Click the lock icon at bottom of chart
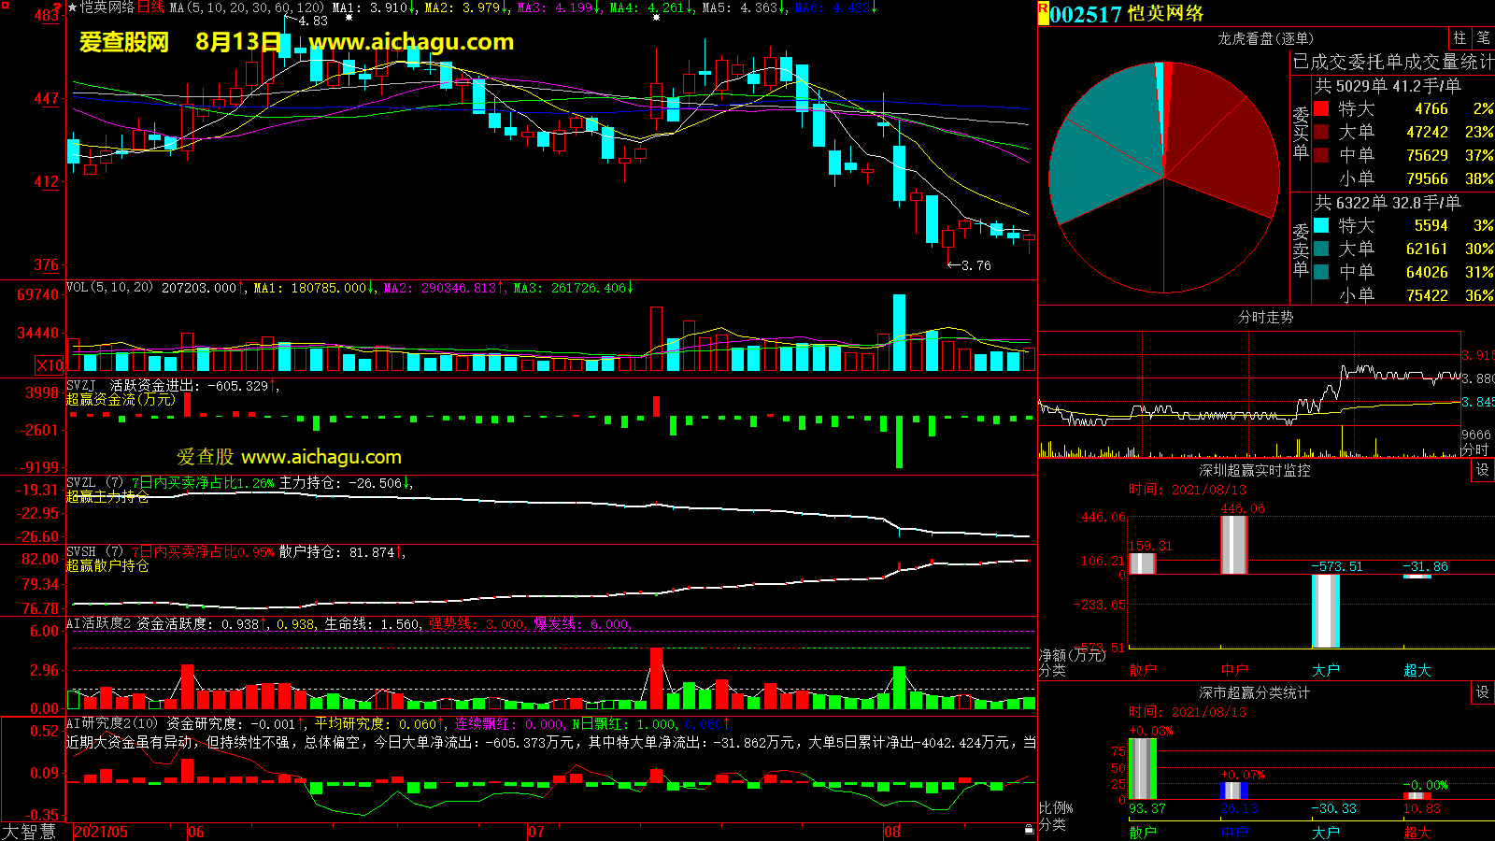 point(1029,829)
